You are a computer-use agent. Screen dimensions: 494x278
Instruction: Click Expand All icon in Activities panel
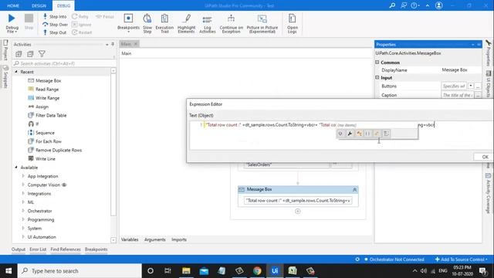coord(19,54)
